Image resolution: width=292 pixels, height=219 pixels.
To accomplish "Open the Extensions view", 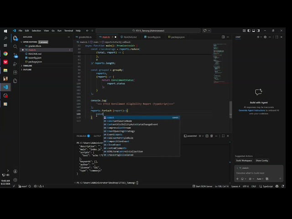I will [15, 73].
